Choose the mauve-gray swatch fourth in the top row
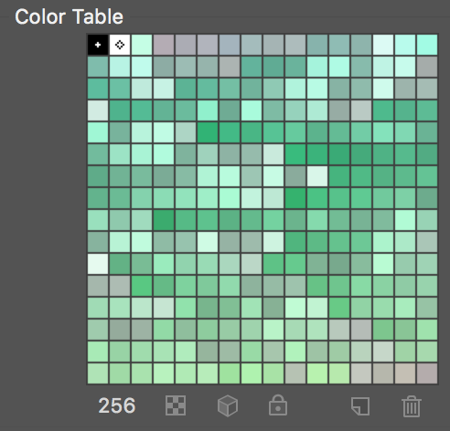 (164, 45)
